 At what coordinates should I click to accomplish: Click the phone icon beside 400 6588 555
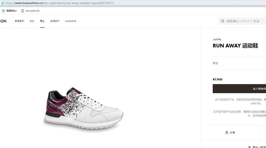coord(23,11)
